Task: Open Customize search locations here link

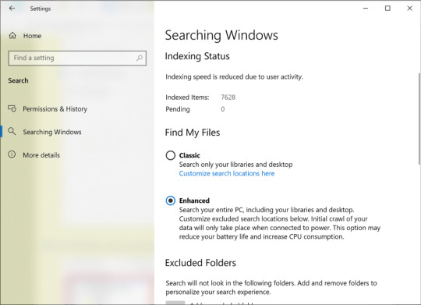Action: pyautogui.click(x=227, y=174)
